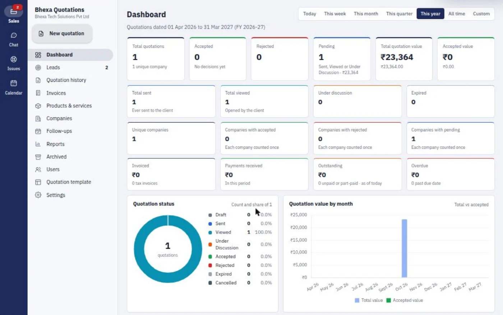Click the Products & services box icon
The width and height of the screenshot is (503, 315).
pyautogui.click(x=38, y=106)
